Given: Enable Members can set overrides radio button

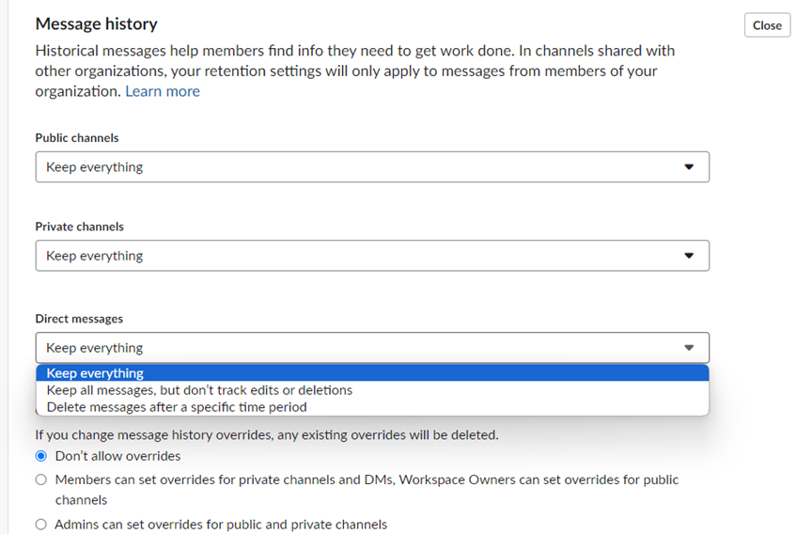Looking at the screenshot, I should [41, 479].
